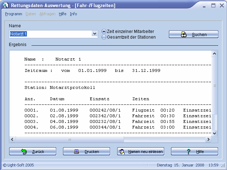Click the Suchen button label
This screenshot has width=227, height=170.
tap(199, 35)
